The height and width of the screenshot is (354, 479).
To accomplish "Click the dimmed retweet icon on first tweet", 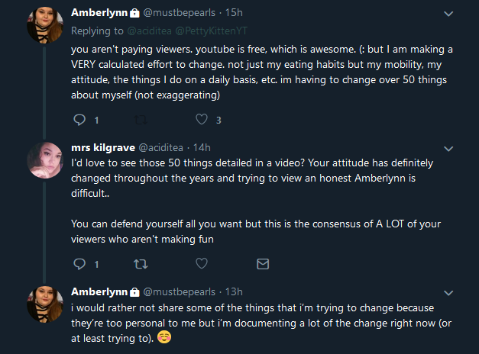I will (x=141, y=120).
